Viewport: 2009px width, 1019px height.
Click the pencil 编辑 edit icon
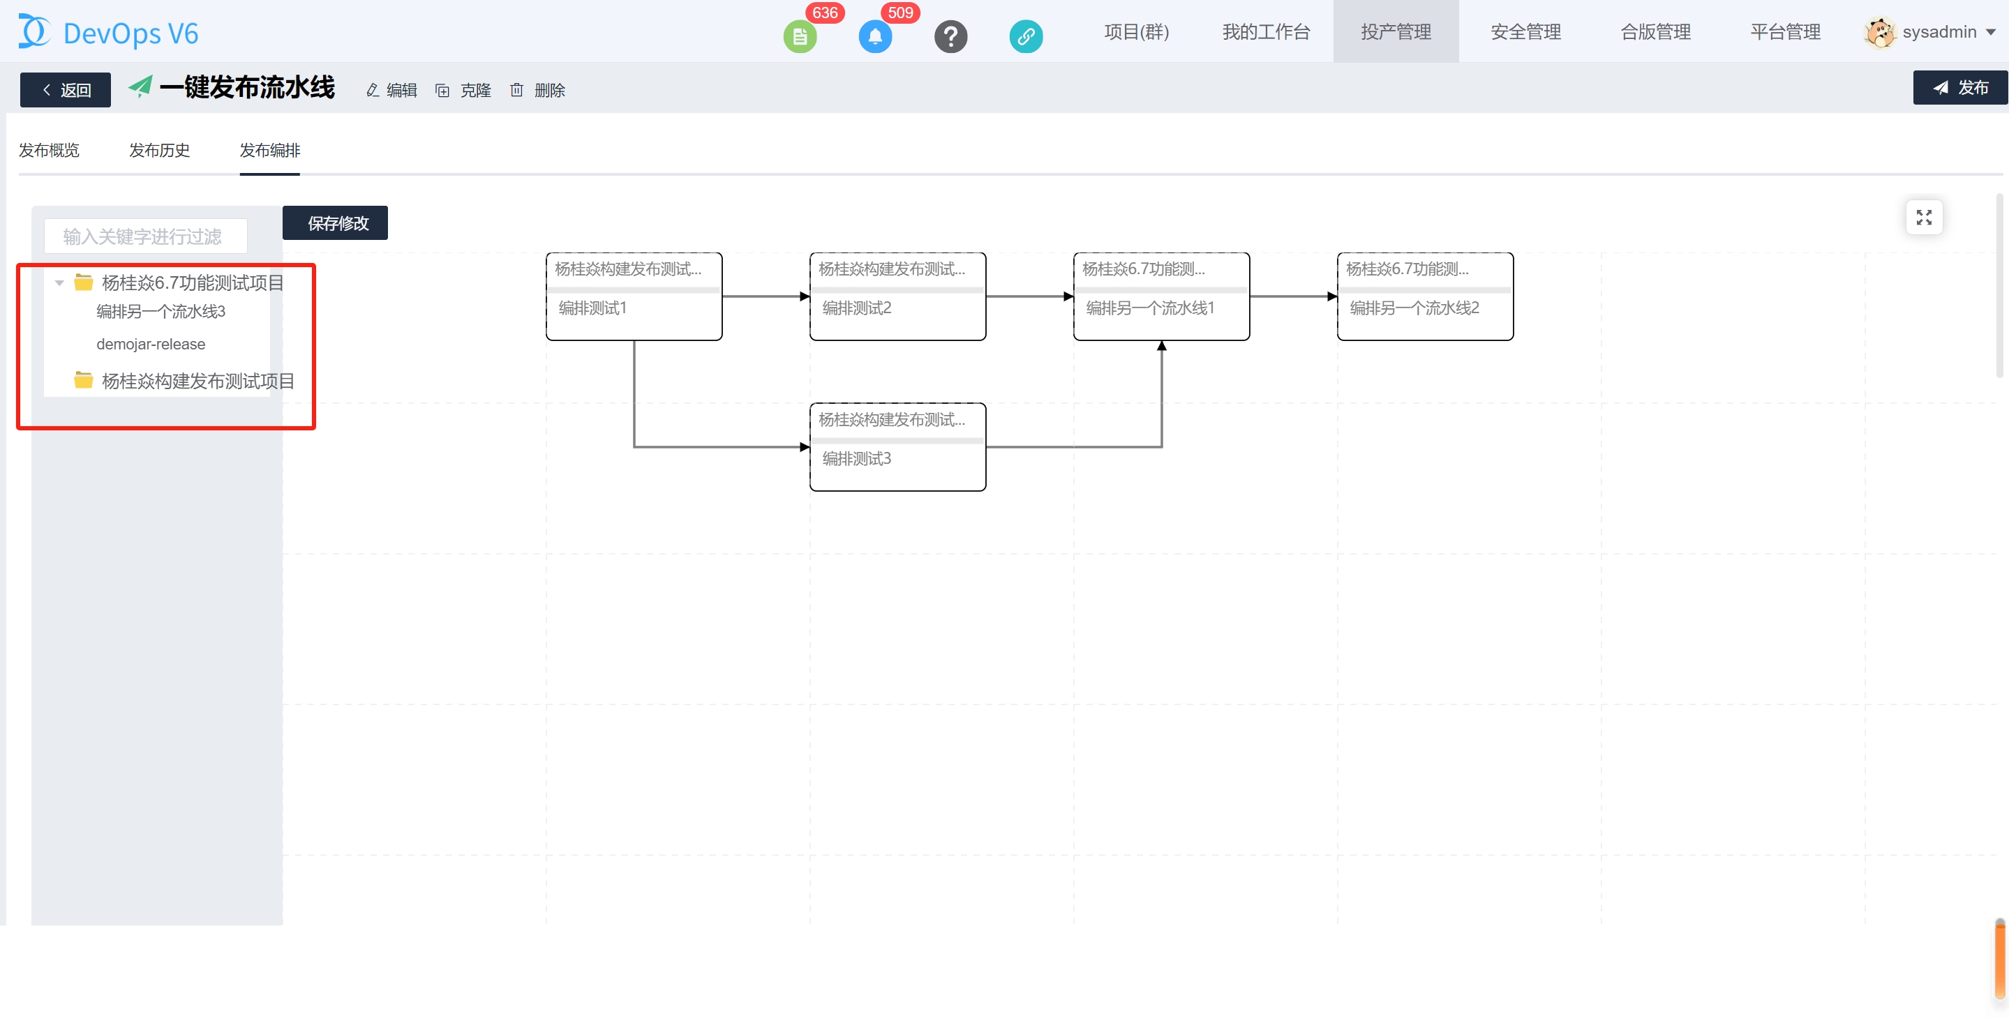click(x=373, y=91)
